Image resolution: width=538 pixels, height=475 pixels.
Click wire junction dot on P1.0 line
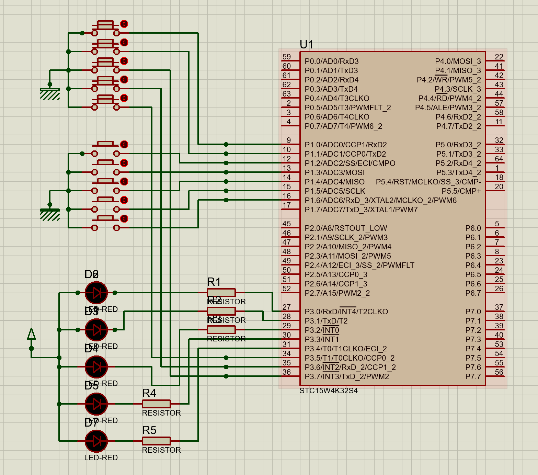coord(226,144)
